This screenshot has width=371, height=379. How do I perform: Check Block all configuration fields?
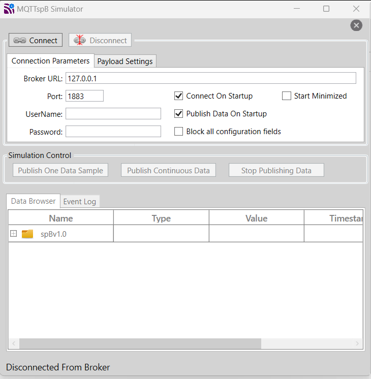tap(178, 132)
